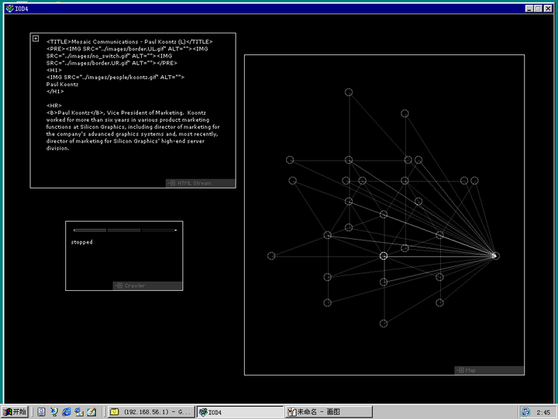The image size is (558, 419).
Task: Select the bright highlighted node in the map
Action: pyautogui.click(x=384, y=256)
